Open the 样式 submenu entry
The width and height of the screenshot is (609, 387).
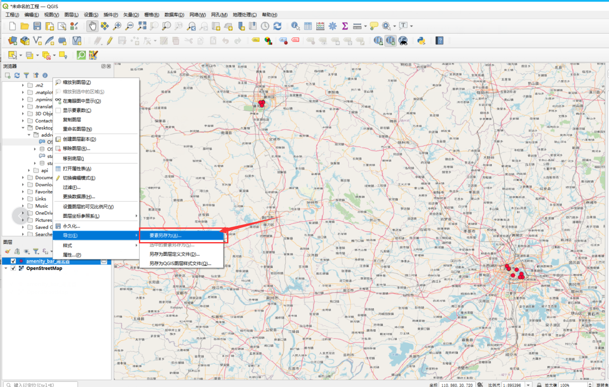pos(96,246)
